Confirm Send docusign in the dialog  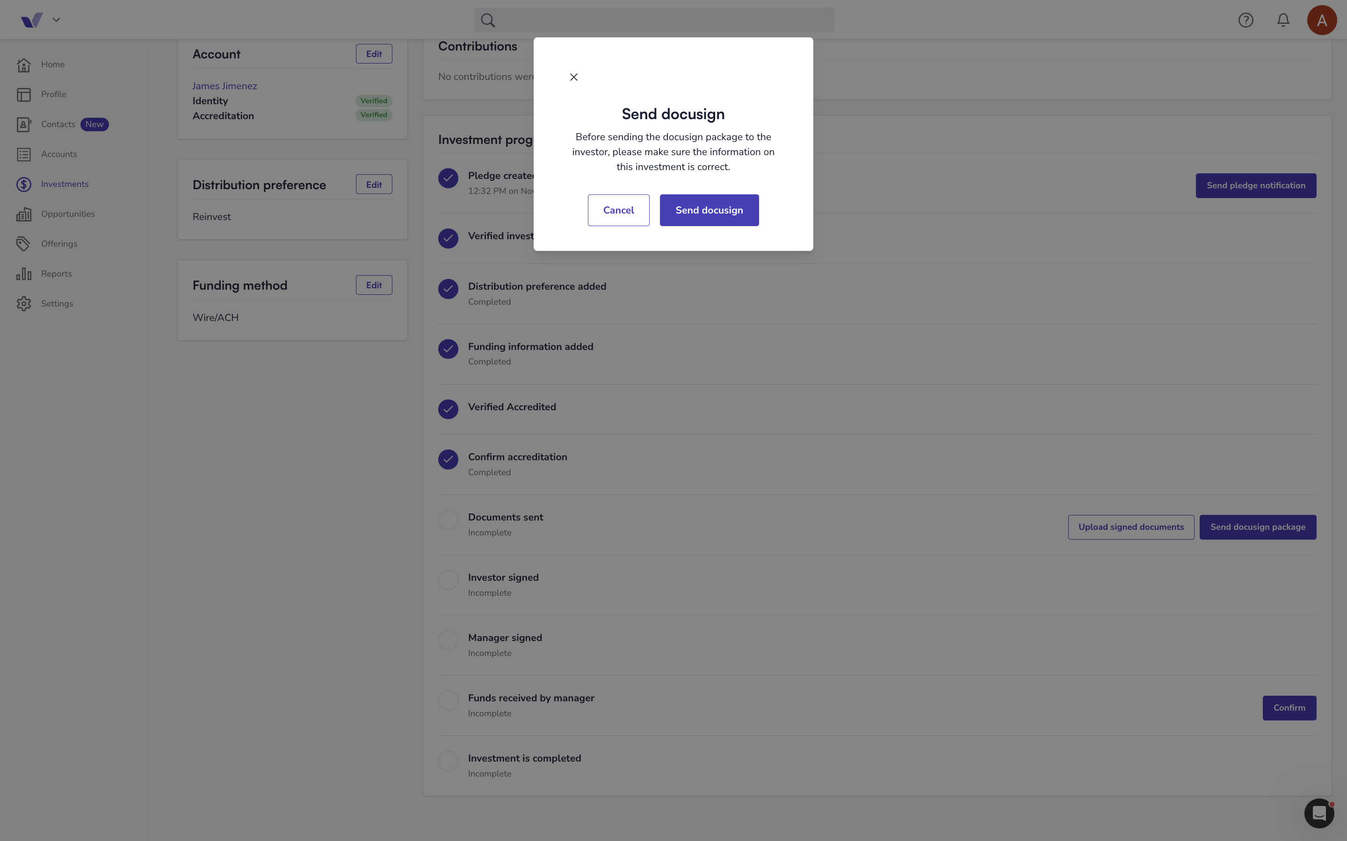click(x=709, y=210)
